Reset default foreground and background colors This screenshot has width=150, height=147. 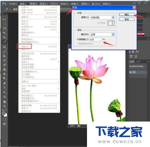pyautogui.click(x=3, y=110)
